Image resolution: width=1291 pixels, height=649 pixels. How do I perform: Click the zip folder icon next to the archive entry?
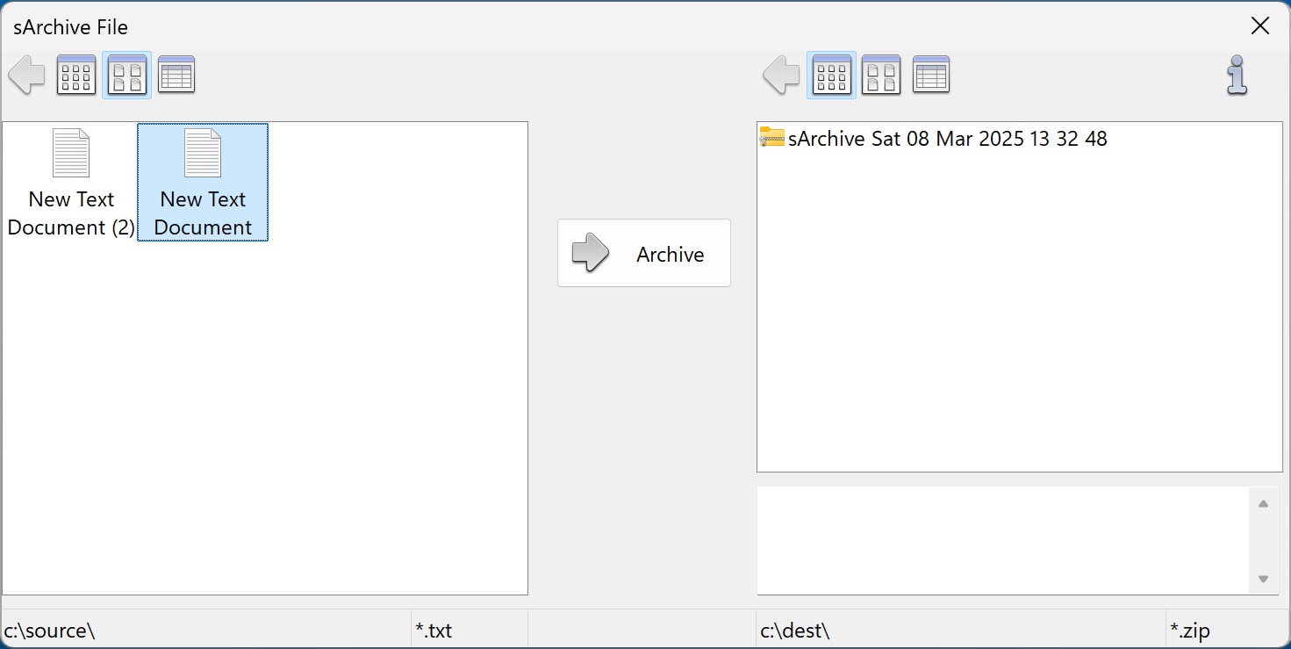click(771, 138)
